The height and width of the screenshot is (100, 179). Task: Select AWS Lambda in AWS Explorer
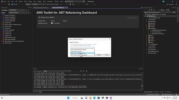pyautogui.click(x=8, y=43)
